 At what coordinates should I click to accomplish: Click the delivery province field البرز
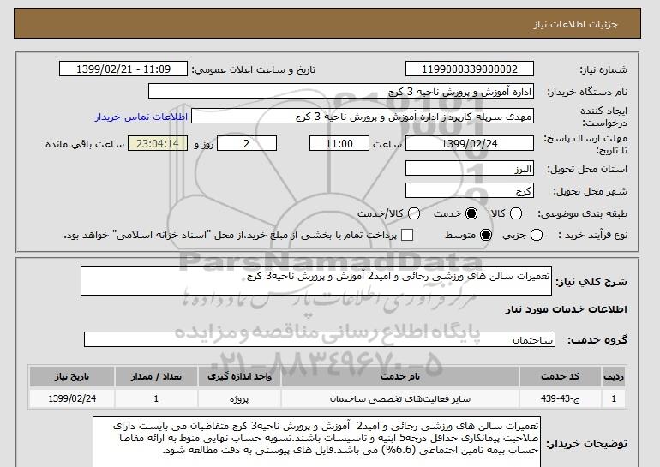[470, 169]
